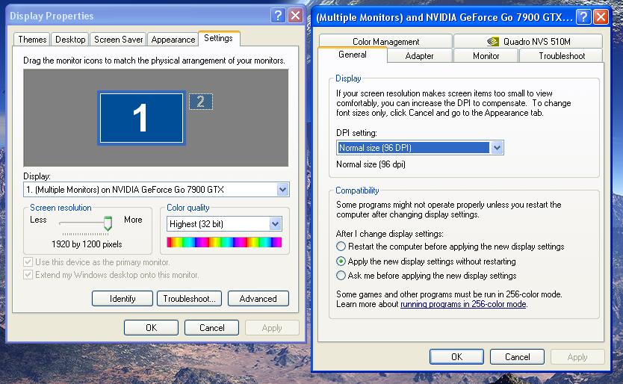Expand the Display monitor dropdown
The height and width of the screenshot is (384, 623).
tap(282, 190)
